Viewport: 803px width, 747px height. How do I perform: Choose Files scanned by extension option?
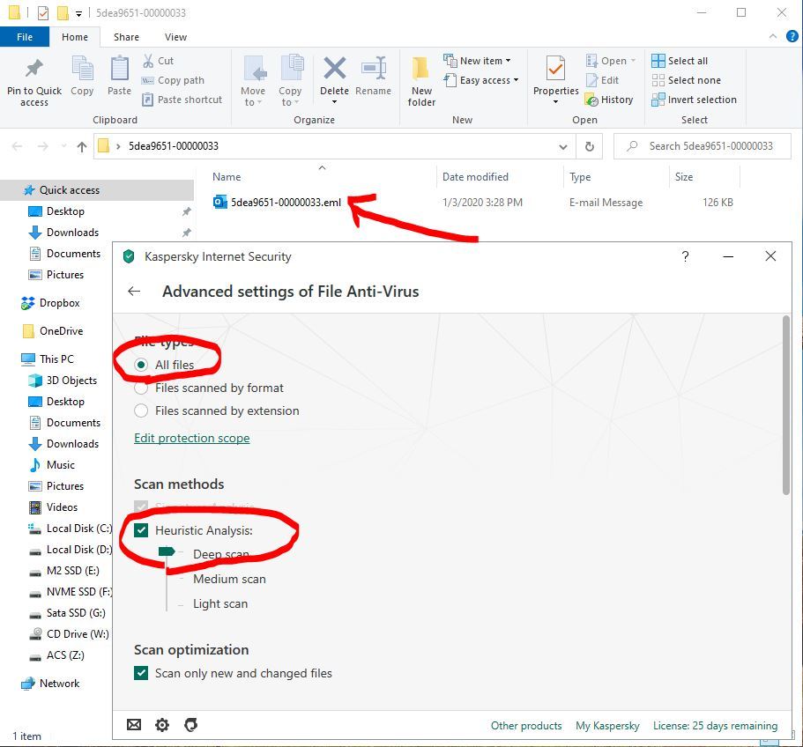click(x=141, y=410)
